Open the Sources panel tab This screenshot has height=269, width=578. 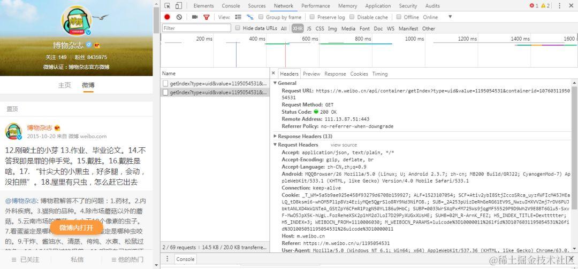257,6
